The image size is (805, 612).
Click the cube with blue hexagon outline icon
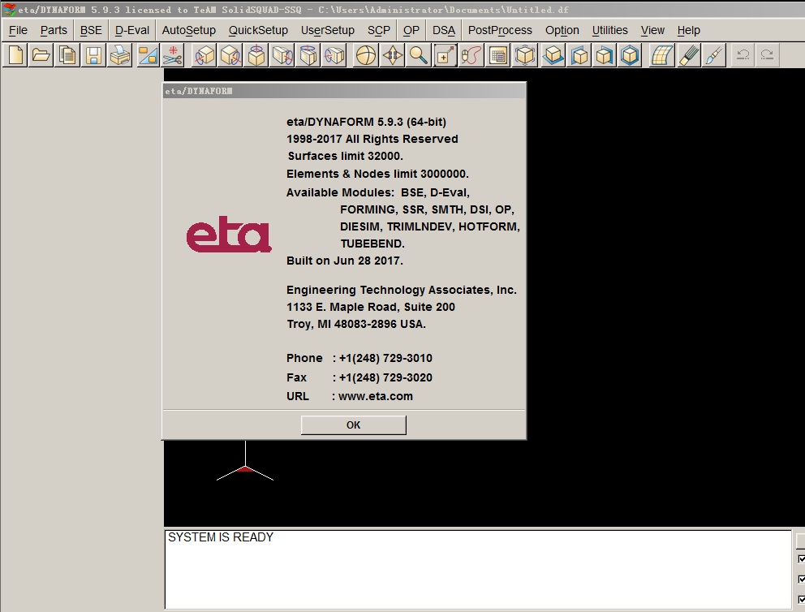coord(630,55)
